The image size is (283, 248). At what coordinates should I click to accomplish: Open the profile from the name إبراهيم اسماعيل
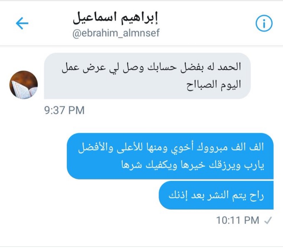(x=116, y=19)
